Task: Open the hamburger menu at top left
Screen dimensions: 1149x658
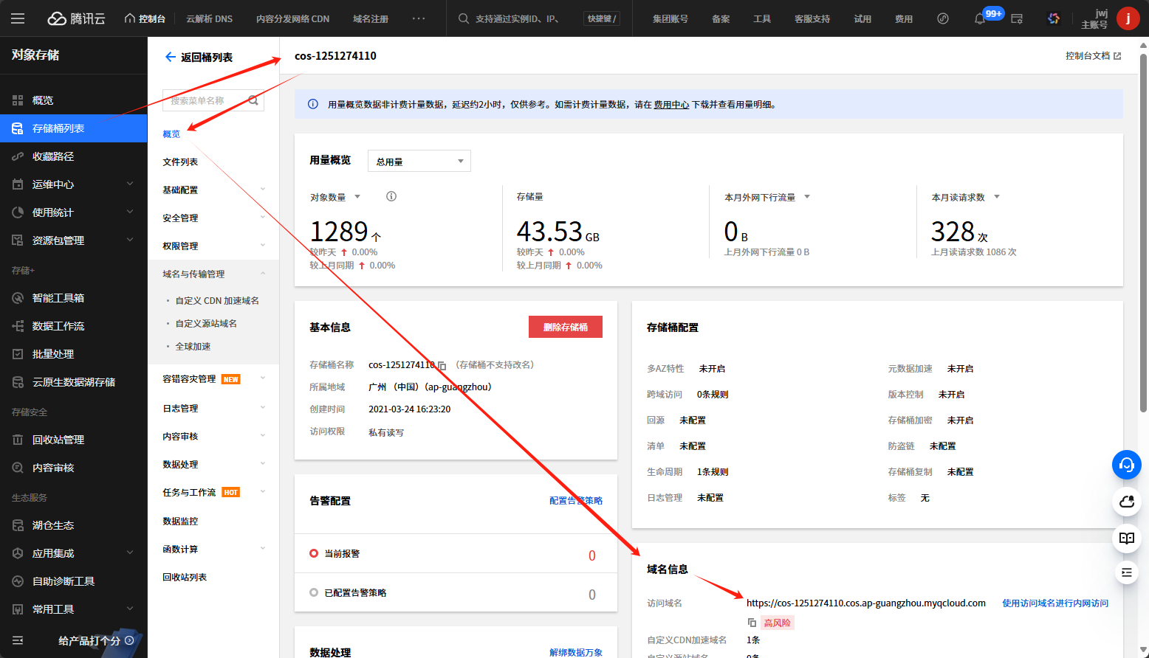Action: click(18, 18)
